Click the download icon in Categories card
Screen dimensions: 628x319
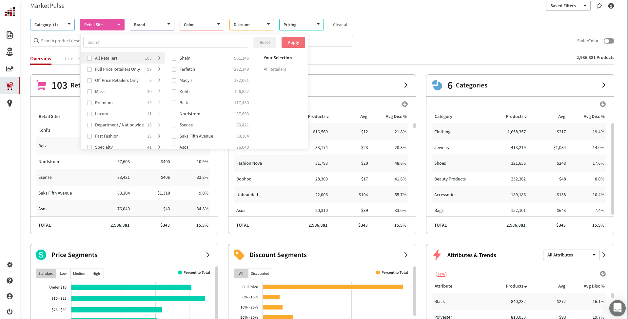coord(603,104)
